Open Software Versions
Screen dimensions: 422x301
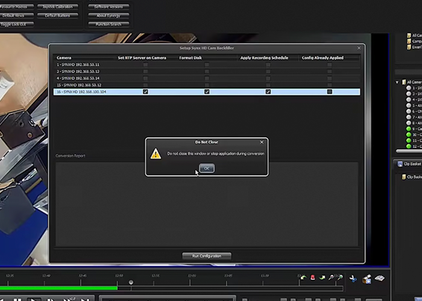click(x=109, y=7)
